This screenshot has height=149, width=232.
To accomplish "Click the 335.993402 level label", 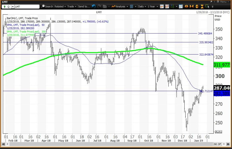I will click(x=206, y=42).
